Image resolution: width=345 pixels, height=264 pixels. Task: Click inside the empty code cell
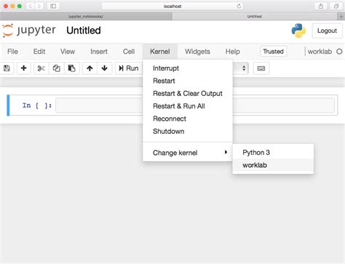pyautogui.click(x=195, y=105)
